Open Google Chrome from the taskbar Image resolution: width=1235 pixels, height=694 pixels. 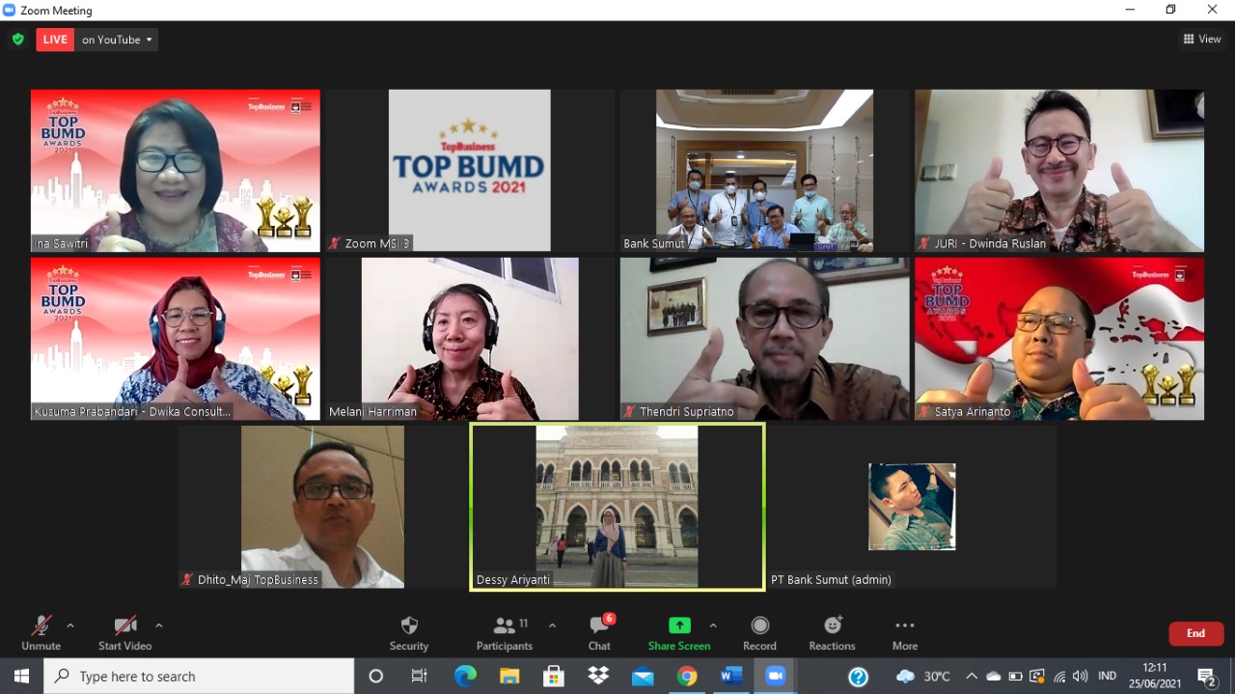(687, 677)
